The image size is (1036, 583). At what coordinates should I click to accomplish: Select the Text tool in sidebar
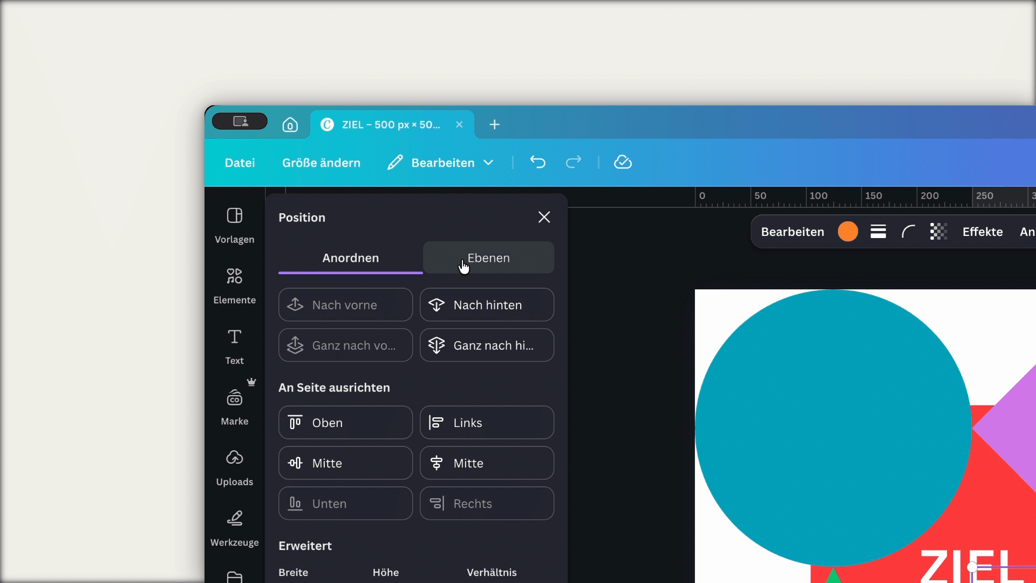coord(234,347)
